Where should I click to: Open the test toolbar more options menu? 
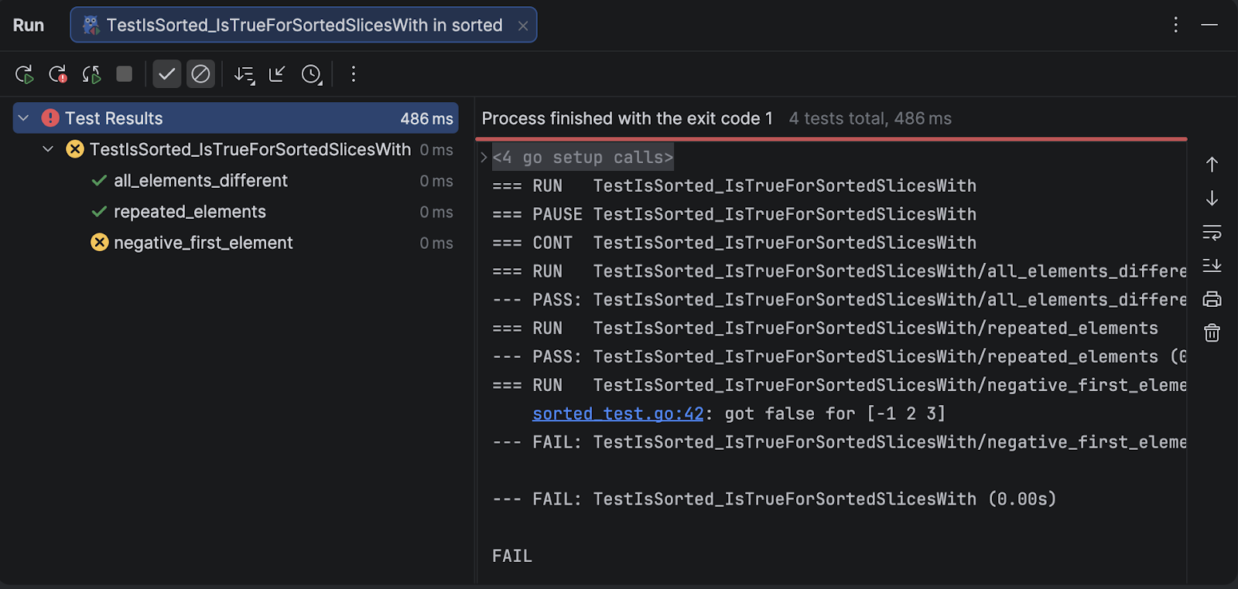pos(354,74)
